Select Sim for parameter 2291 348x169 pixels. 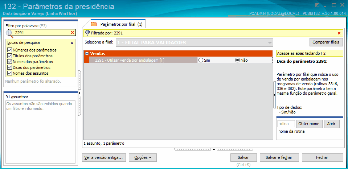click(x=201, y=60)
